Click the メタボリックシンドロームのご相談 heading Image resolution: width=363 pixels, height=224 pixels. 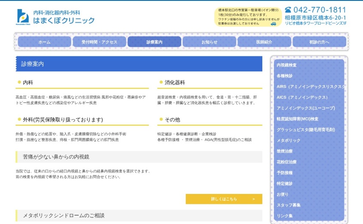tap(64, 216)
